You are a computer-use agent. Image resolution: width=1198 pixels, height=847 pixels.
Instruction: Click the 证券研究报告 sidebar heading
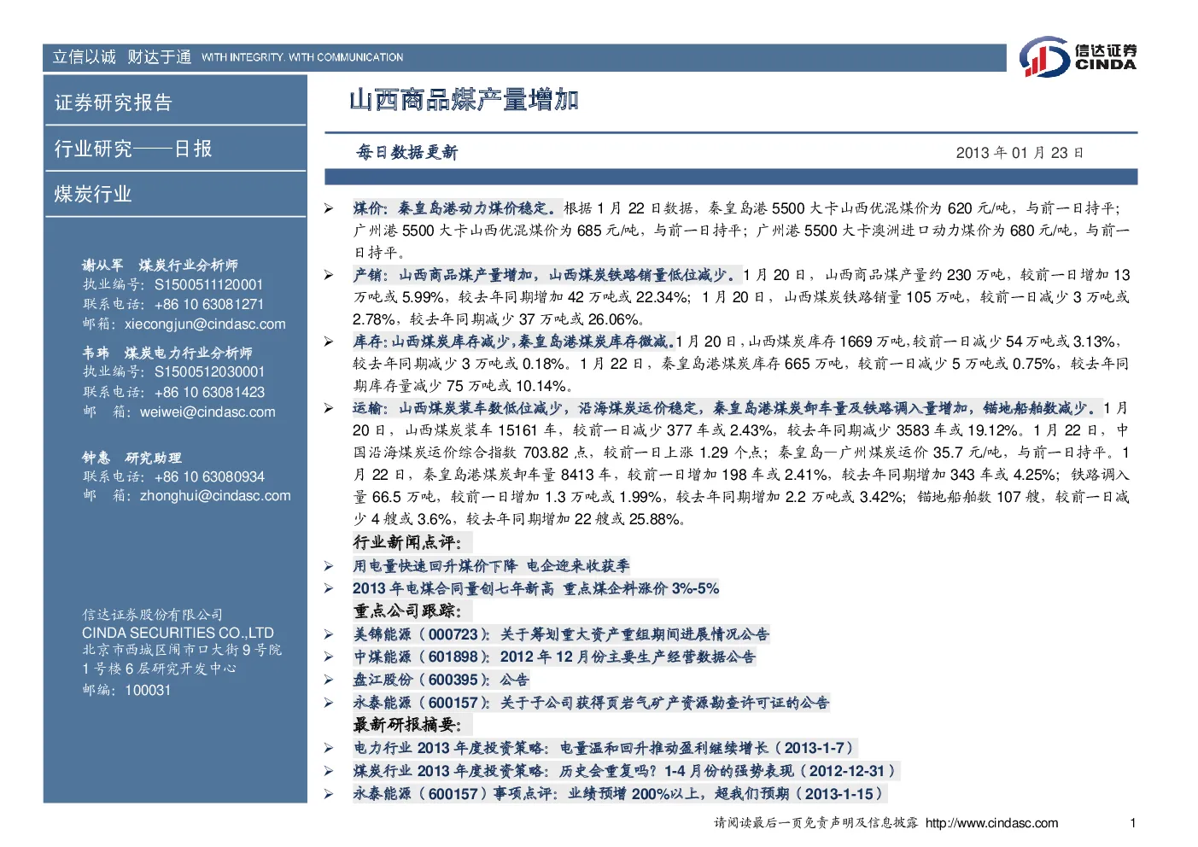click(x=114, y=103)
